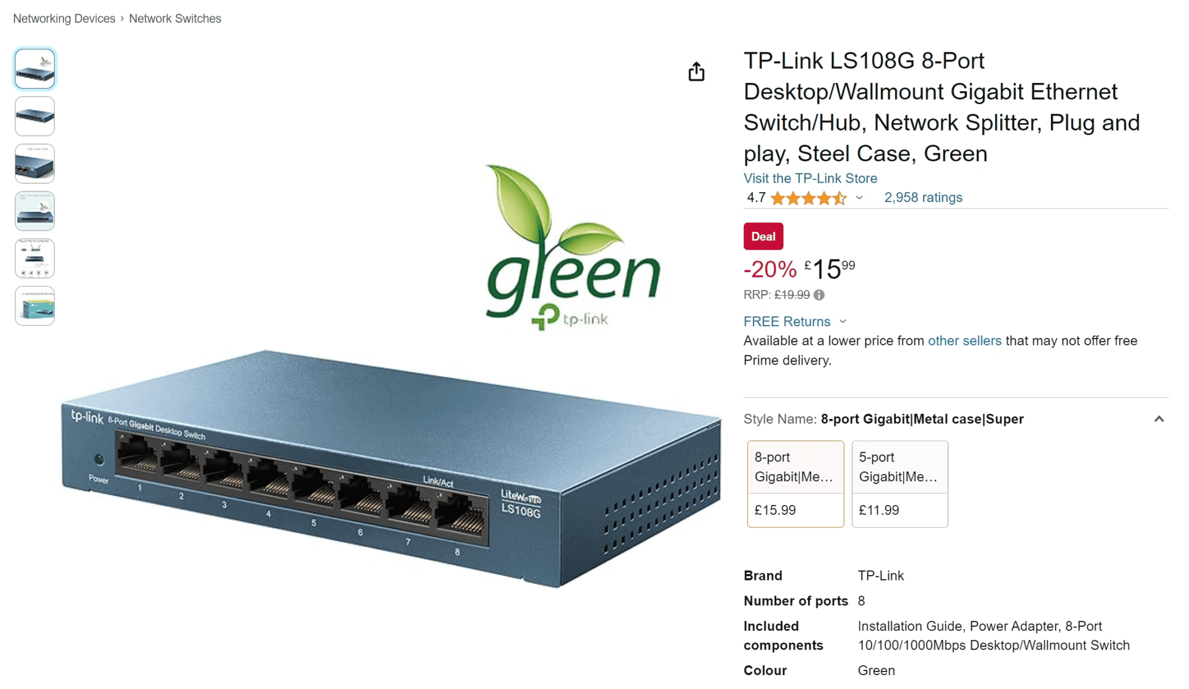Select the fifth thumbnail with setup diagram
The width and height of the screenshot is (1189, 689).
(x=35, y=258)
